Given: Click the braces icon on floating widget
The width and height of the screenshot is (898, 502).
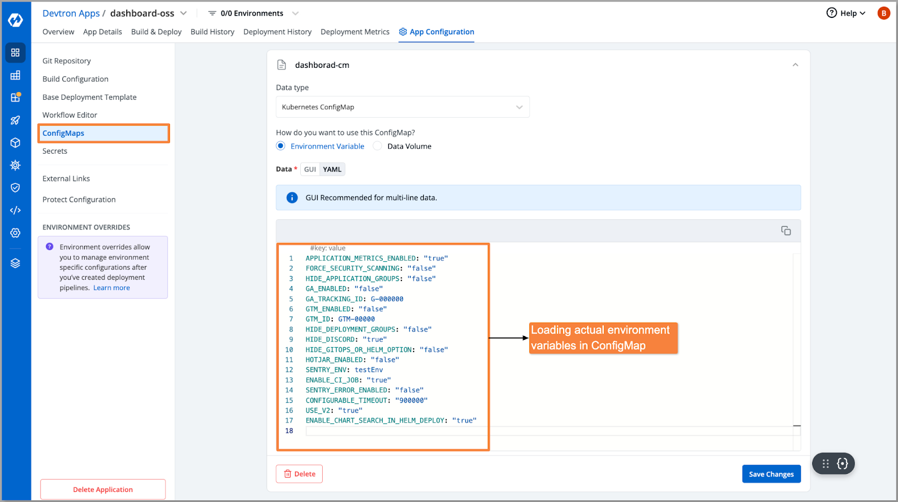Looking at the screenshot, I should pyautogui.click(x=842, y=463).
